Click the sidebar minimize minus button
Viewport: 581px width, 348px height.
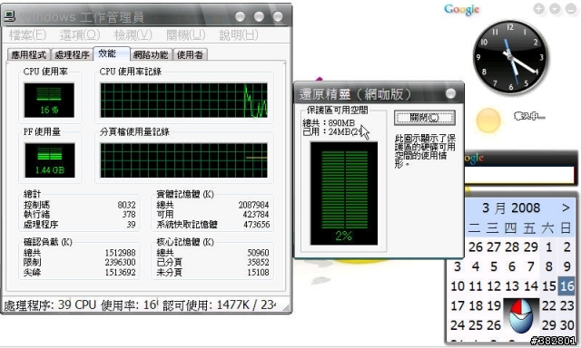(x=571, y=9)
